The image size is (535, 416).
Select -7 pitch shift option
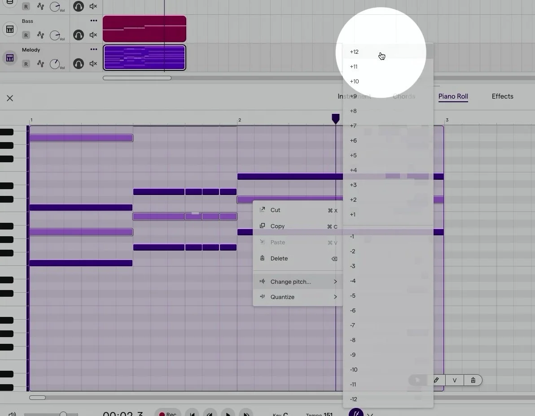pos(388,325)
